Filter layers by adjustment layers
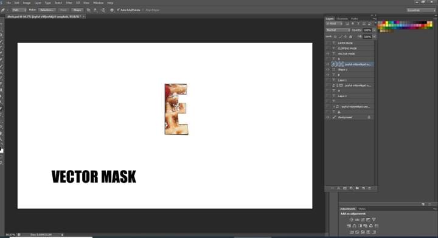 (353, 24)
